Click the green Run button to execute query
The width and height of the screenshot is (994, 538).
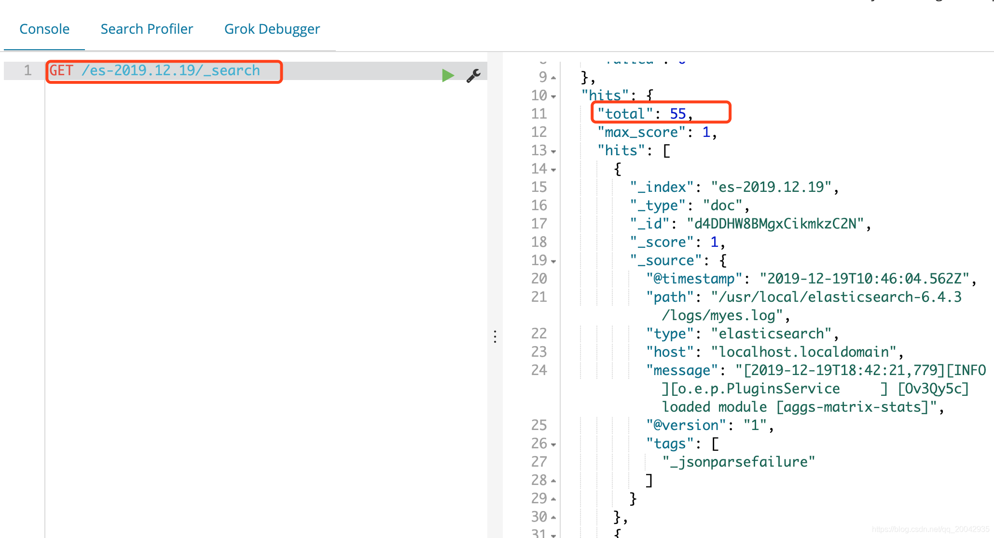tap(446, 74)
